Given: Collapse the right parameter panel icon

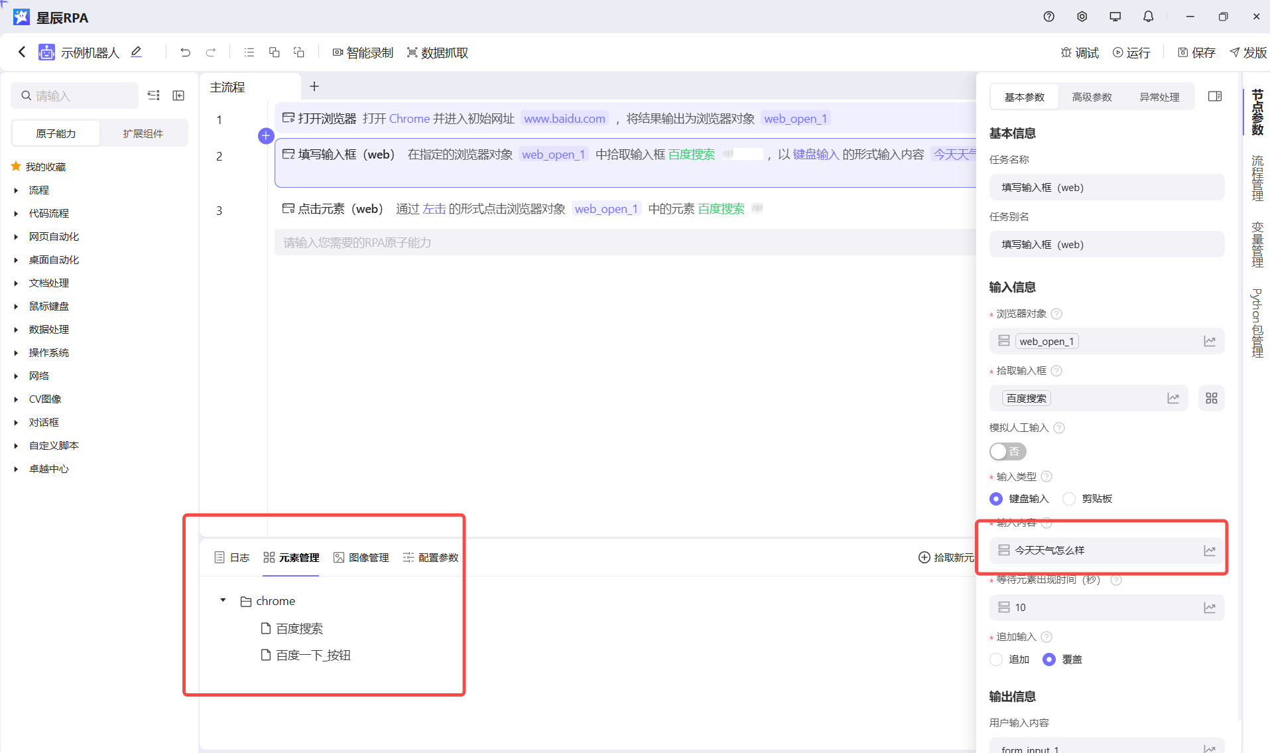Looking at the screenshot, I should coord(1214,97).
